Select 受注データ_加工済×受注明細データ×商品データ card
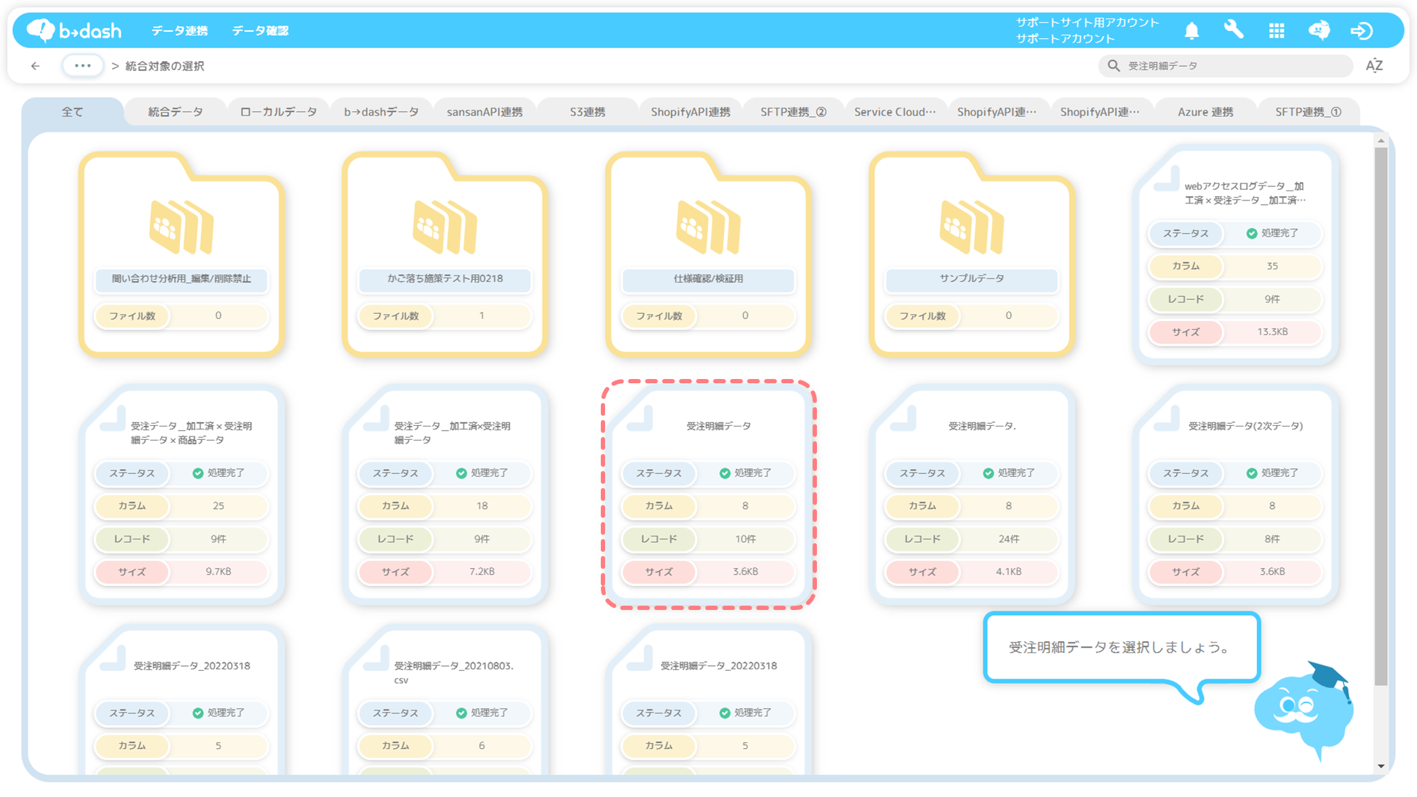This screenshot has width=1417, height=797. (182, 494)
